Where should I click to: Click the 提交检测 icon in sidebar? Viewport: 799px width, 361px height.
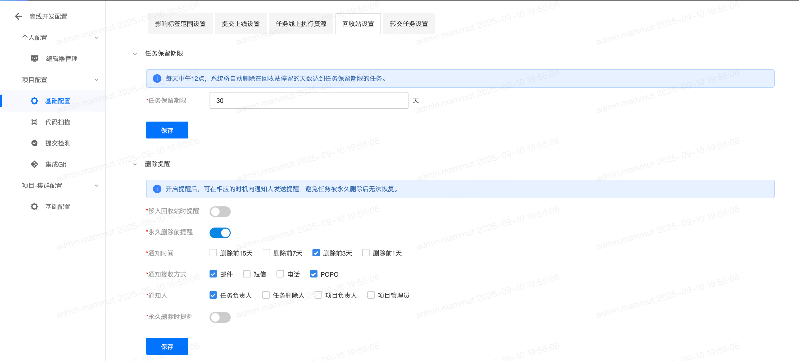coord(34,143)
